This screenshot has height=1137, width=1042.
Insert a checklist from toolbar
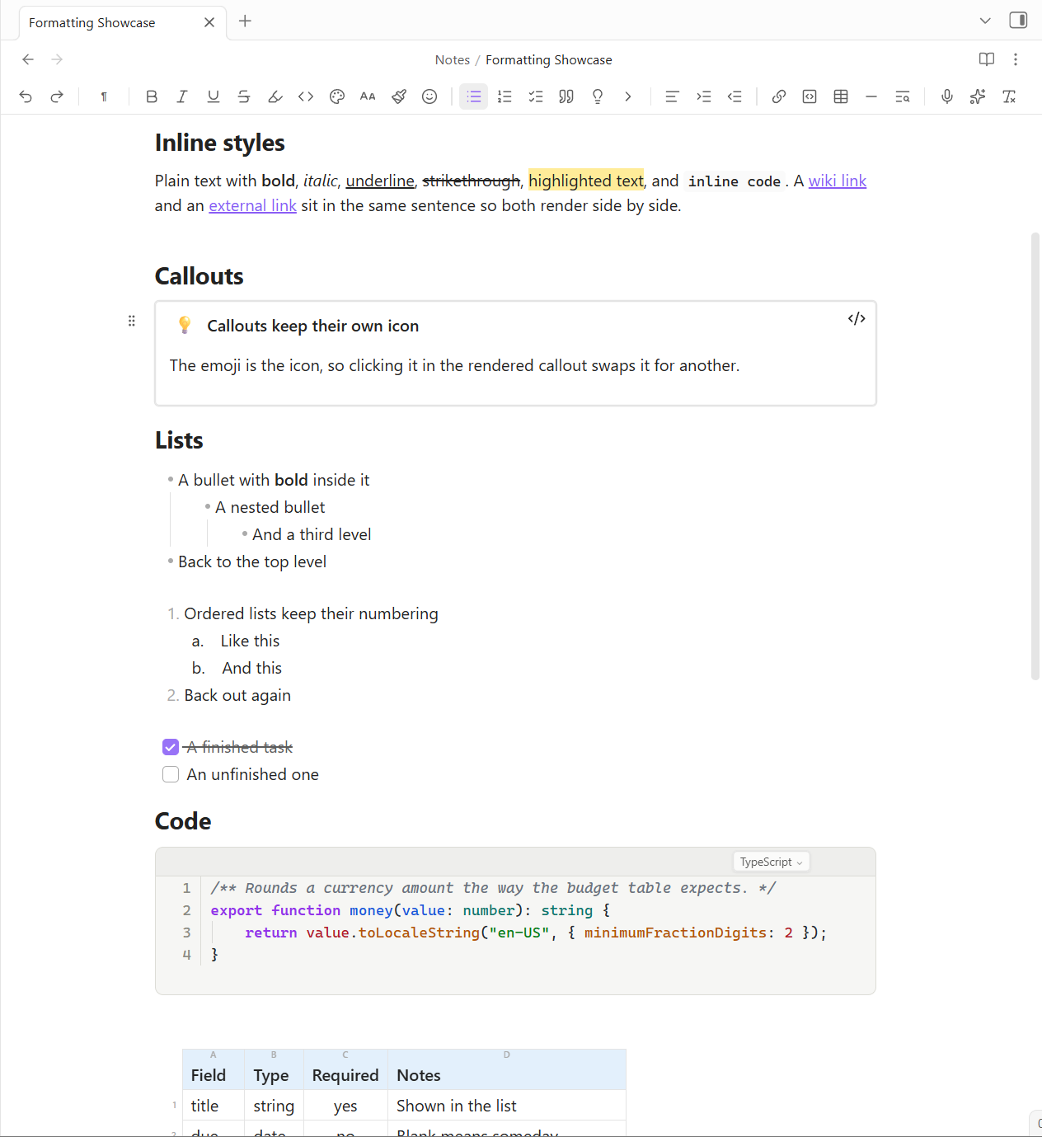click(536, 96)
